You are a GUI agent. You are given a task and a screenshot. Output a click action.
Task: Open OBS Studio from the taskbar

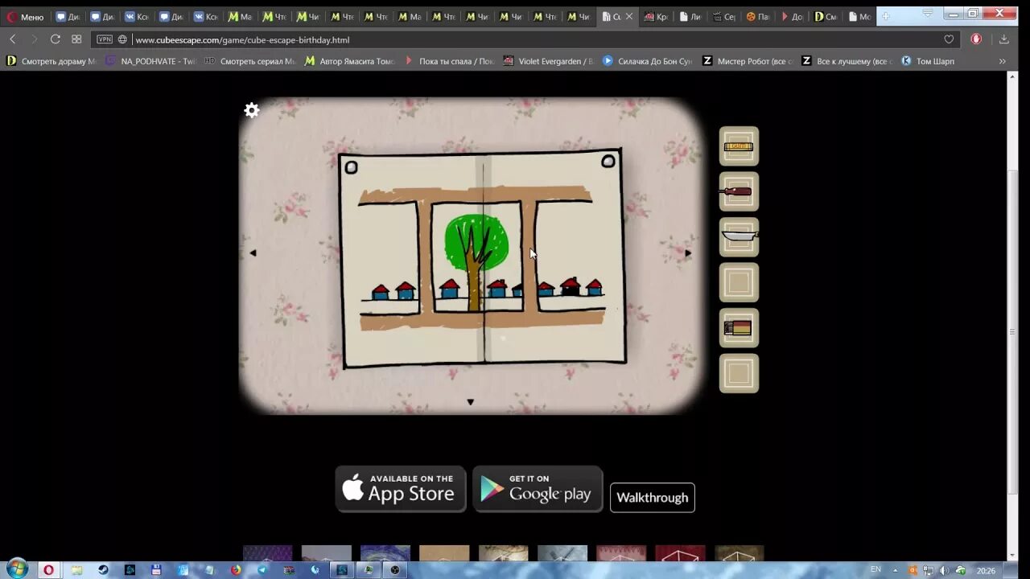click(395, 570)
